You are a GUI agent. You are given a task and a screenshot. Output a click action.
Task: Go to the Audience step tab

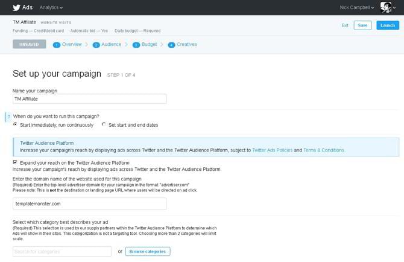111,45
